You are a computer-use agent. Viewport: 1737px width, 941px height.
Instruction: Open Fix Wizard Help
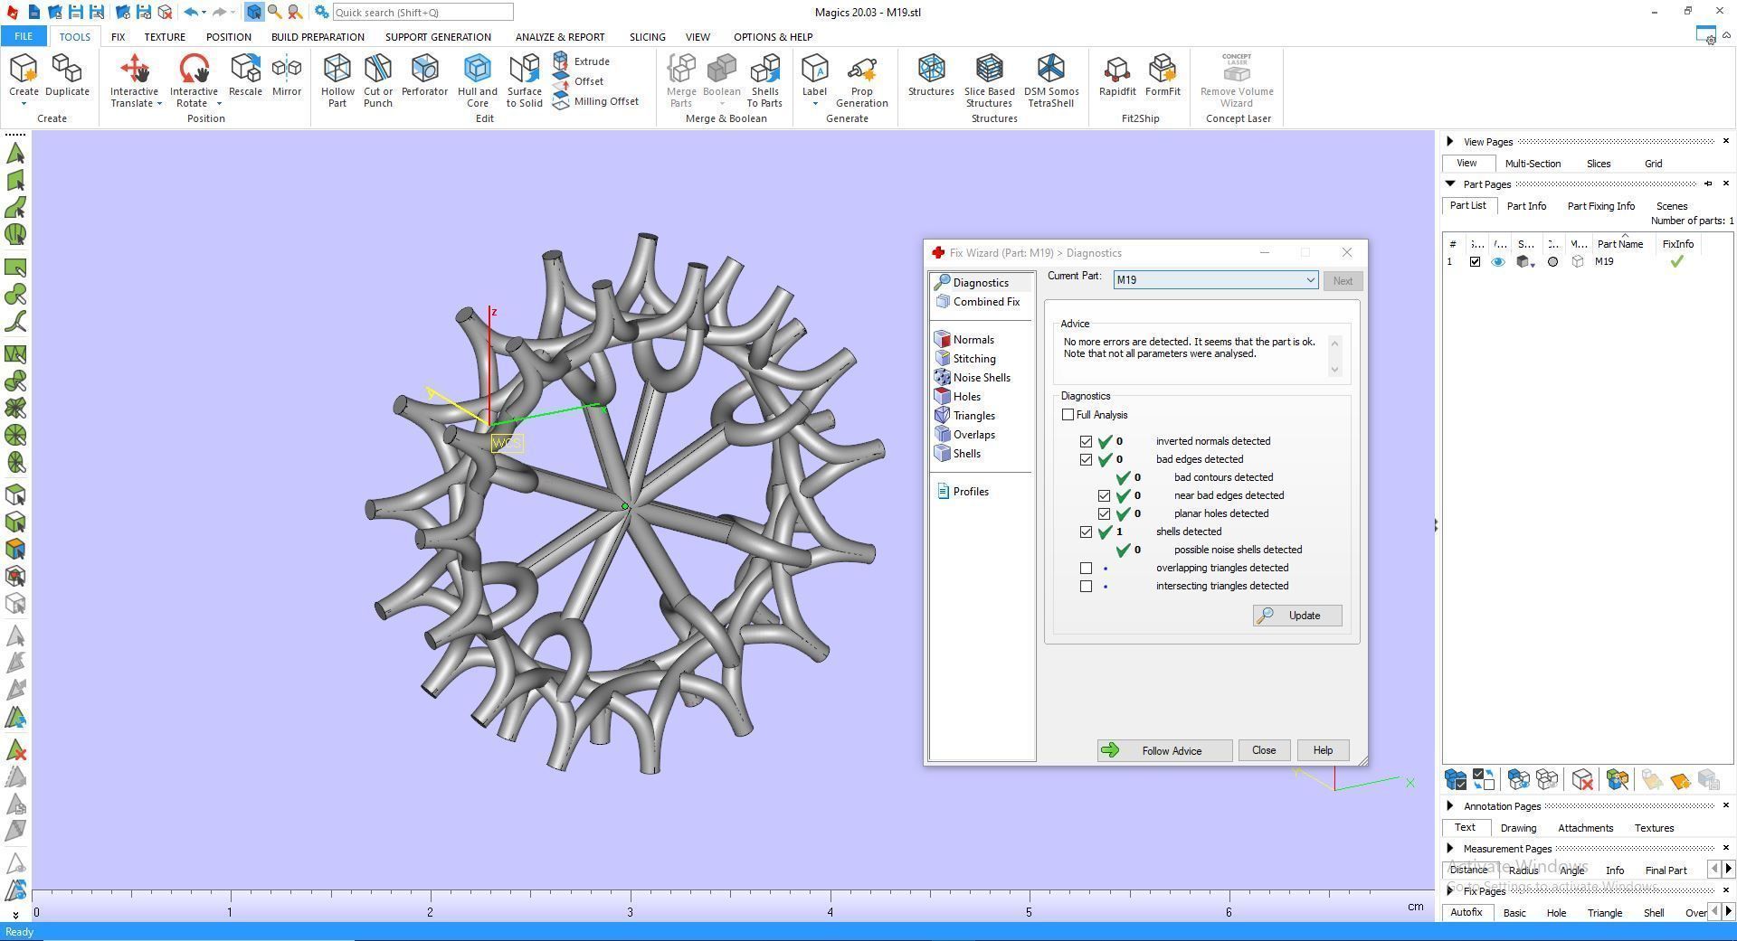point(1323,750)
